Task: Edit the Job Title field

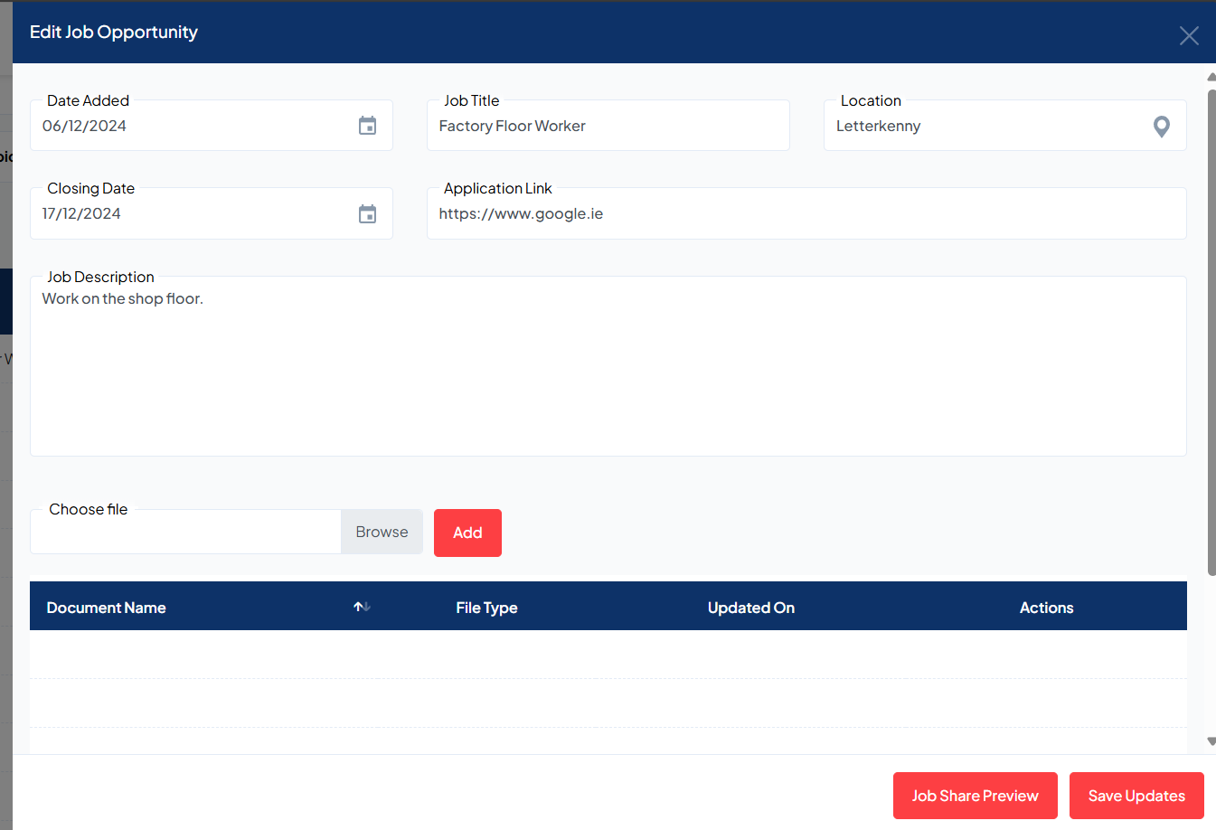Action: point(608,126)
